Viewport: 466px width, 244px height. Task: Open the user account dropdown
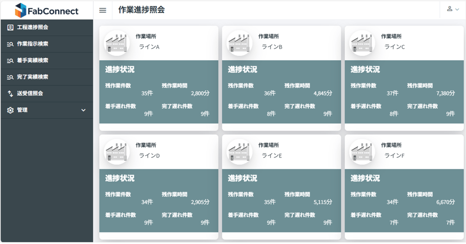(x=453, y=9)
